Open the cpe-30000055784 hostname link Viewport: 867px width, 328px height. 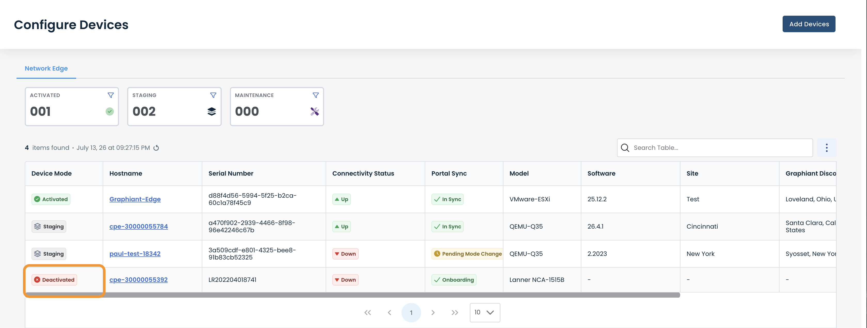pos(138,226)
